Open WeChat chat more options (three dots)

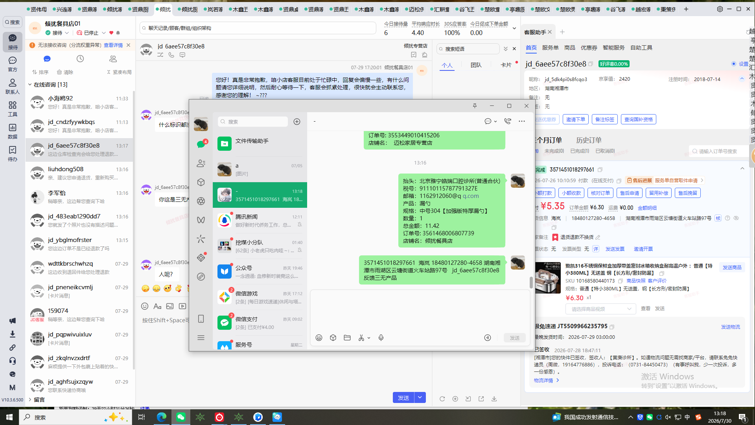[x=522, y=121]
